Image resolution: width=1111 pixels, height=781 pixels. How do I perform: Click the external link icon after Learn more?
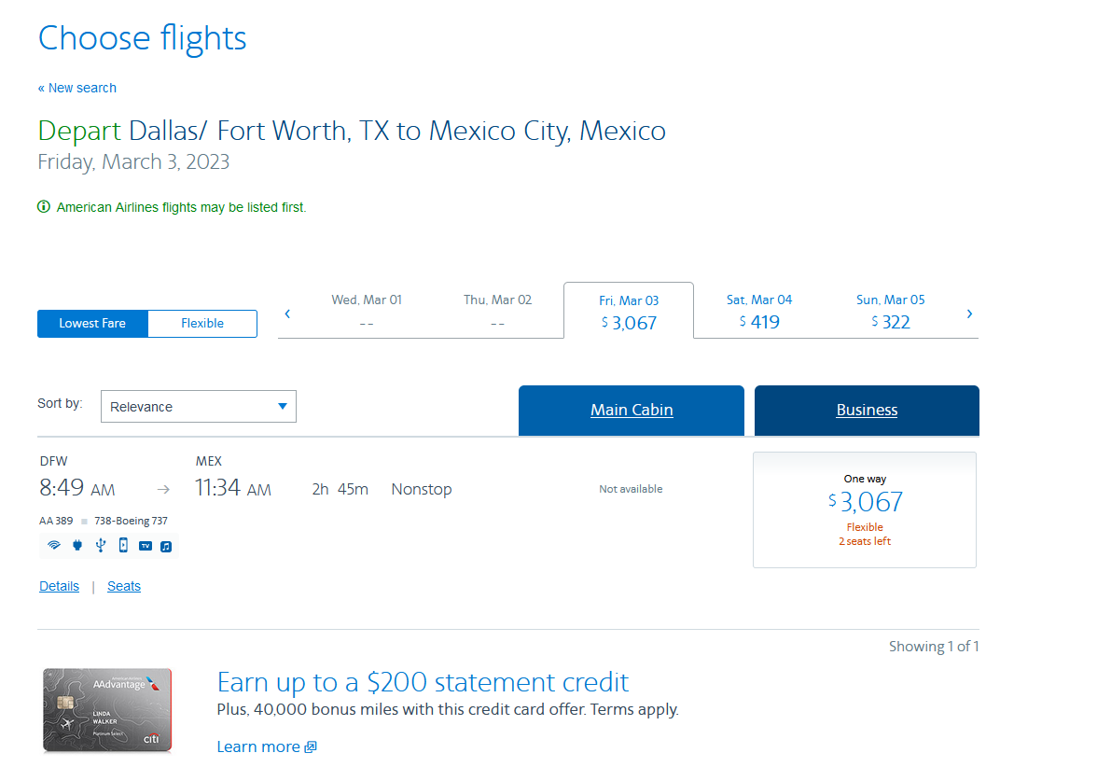point(311,747)
